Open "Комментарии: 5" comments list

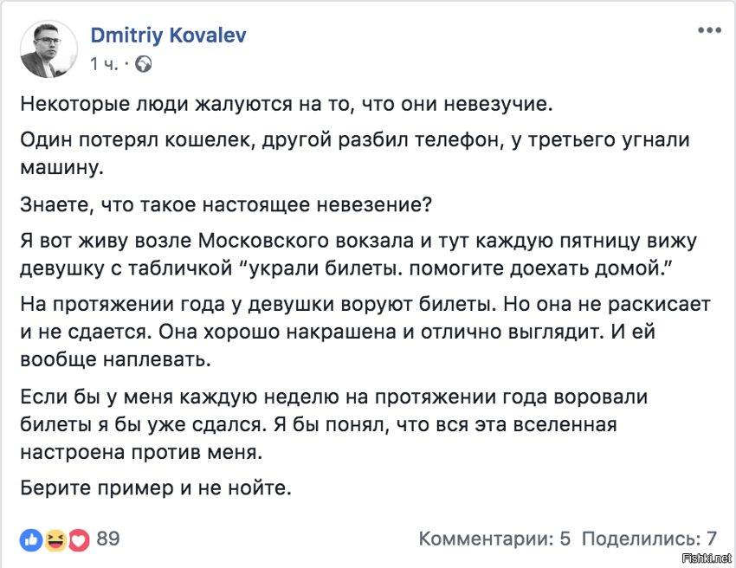494,539
